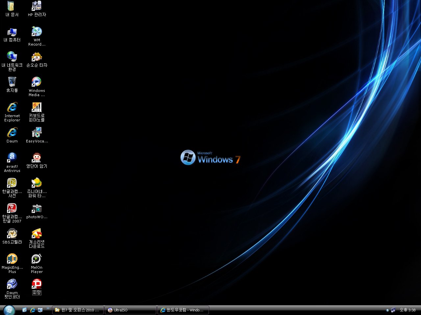Switch to the UltraISO taskbar button
Viewport: 421px width, 315px height.
click(131, 310)
